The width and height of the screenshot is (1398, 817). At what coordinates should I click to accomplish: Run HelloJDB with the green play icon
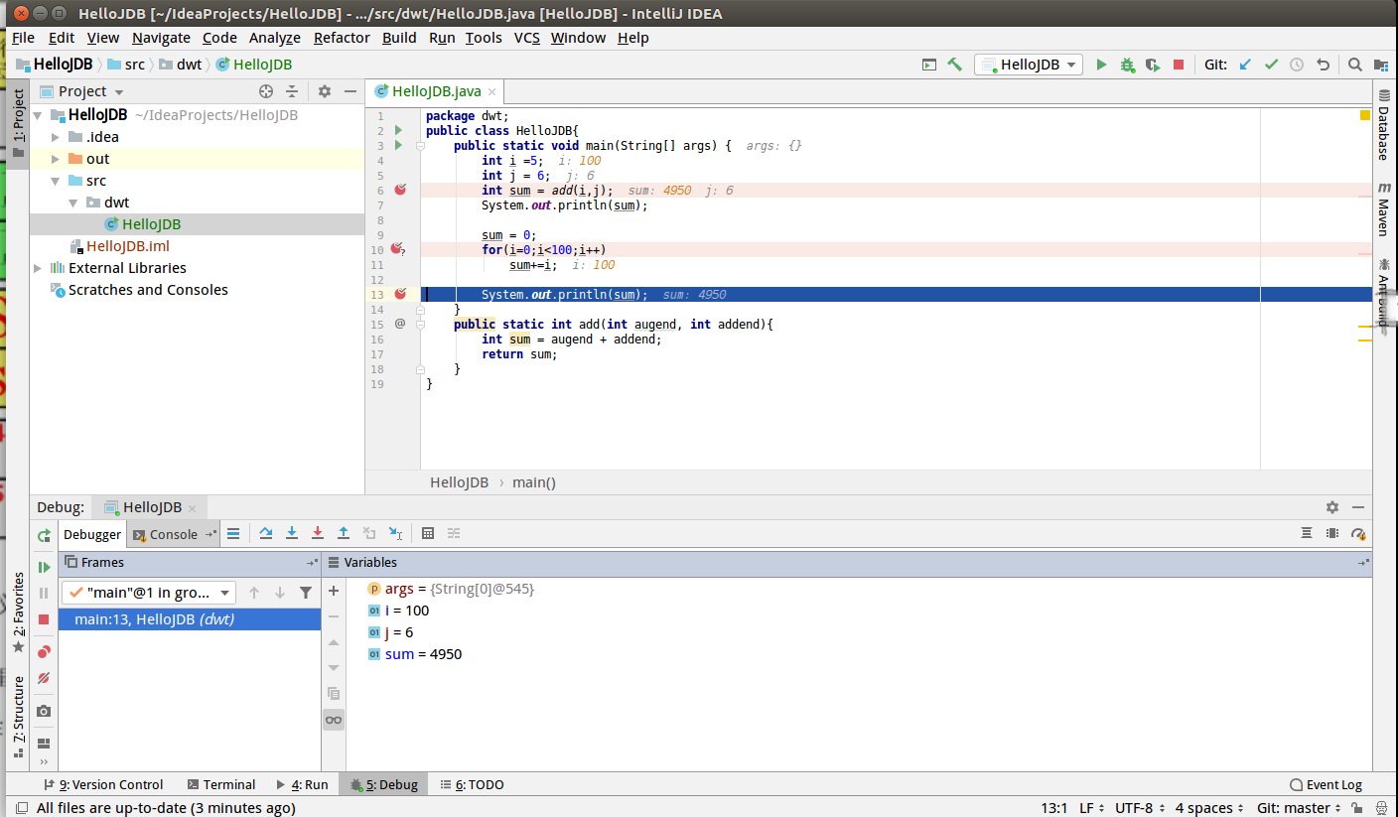(1101, 65)
